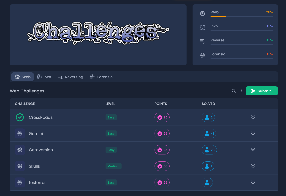Expand the Skulls challenge details
286x196 pixels.
(253, 166)
